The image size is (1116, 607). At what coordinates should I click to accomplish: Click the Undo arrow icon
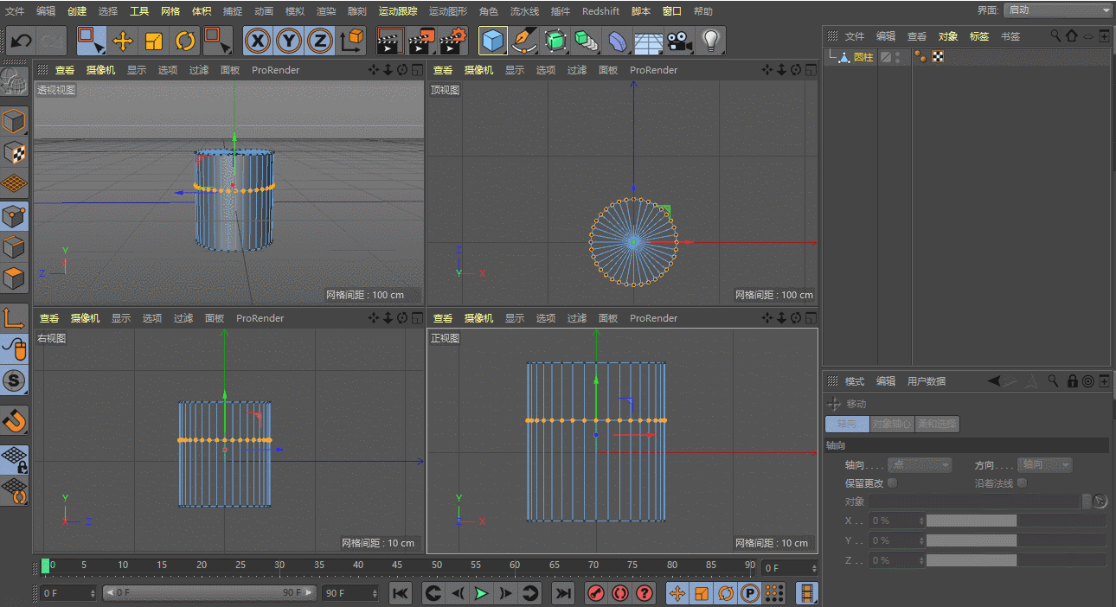point(21,41)
